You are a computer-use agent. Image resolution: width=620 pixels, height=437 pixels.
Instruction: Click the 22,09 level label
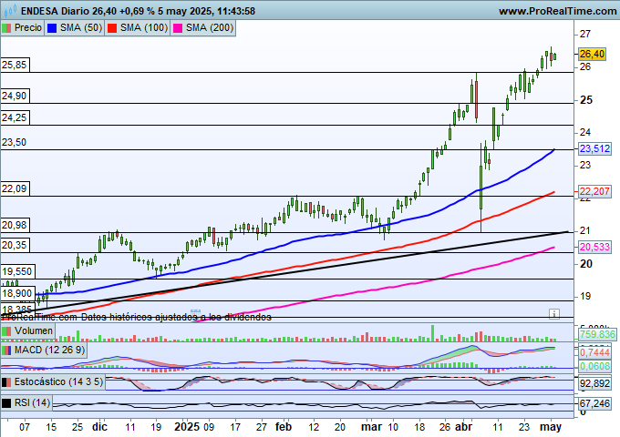coord(15,188)
